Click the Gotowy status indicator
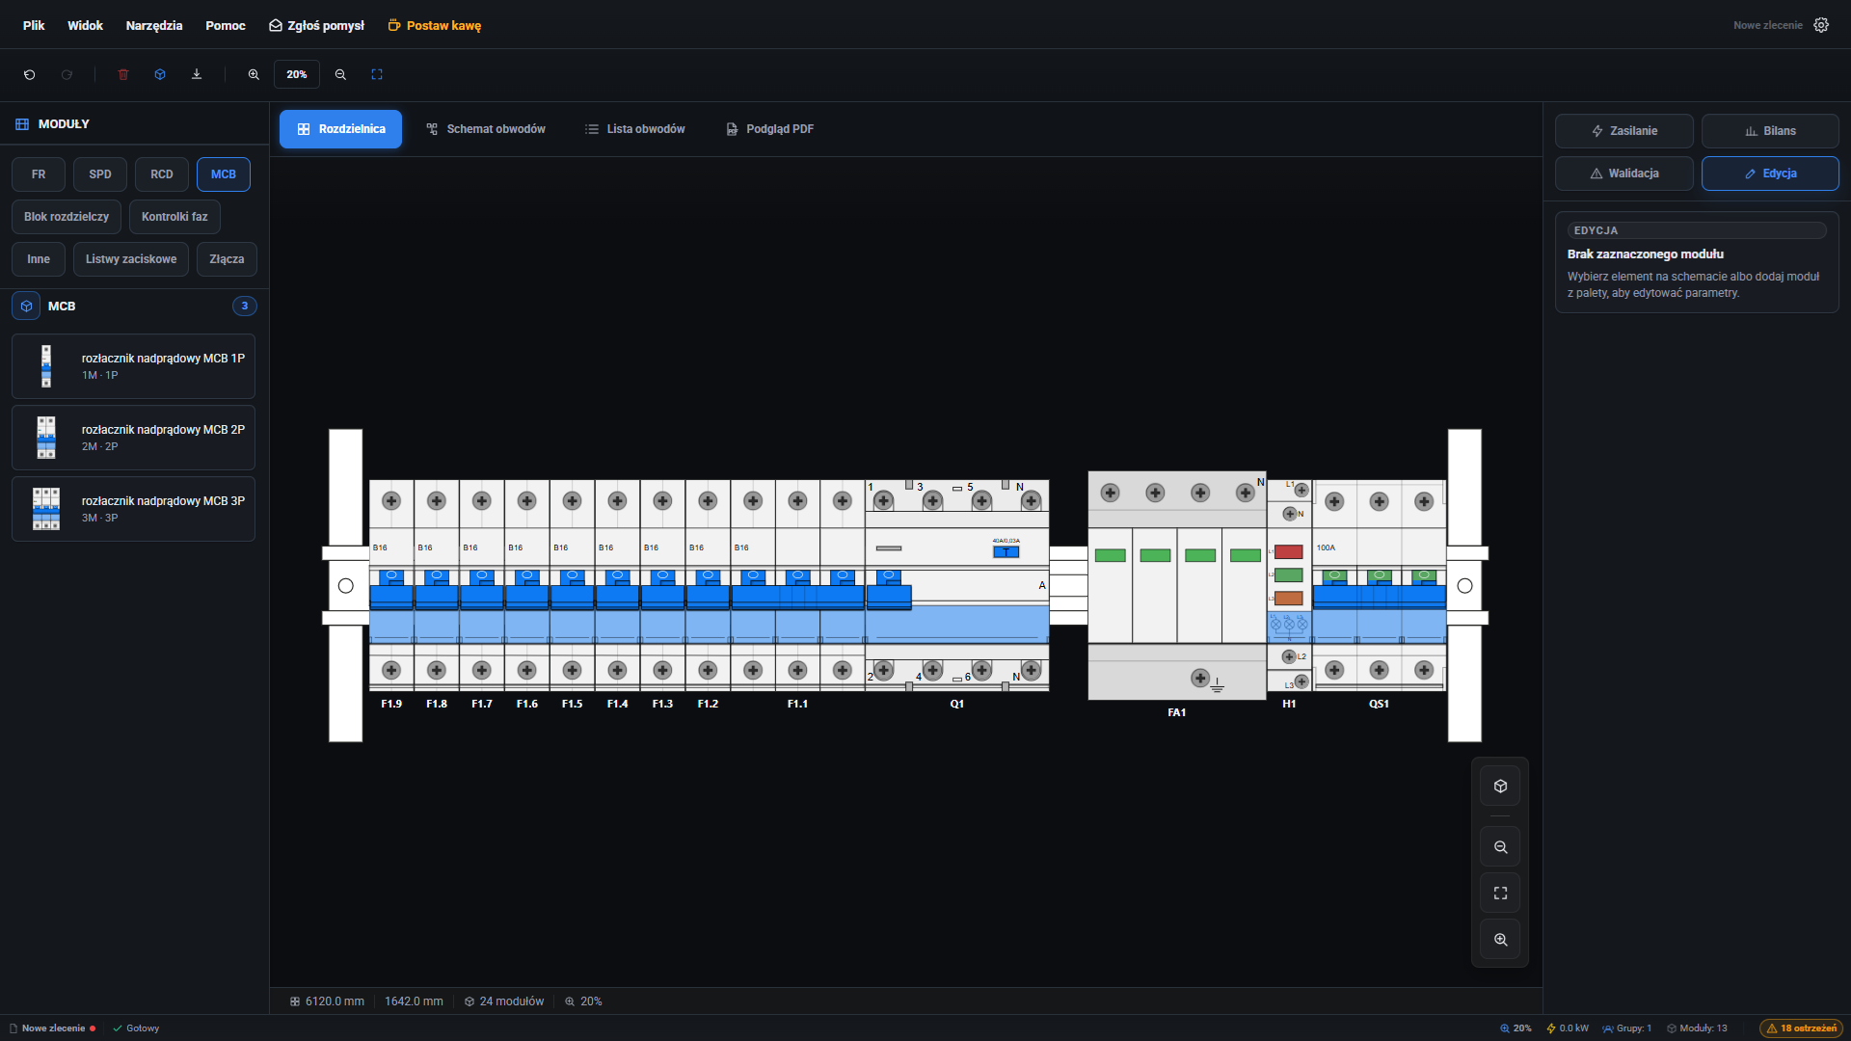 tap(136, 1028)
